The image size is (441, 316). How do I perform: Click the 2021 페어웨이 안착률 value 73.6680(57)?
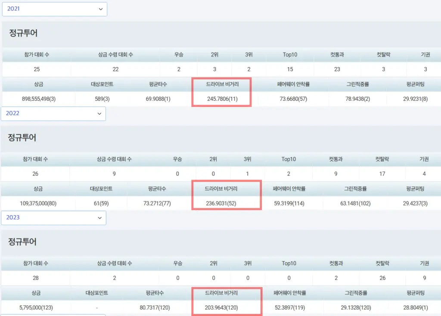coord(293,99)
